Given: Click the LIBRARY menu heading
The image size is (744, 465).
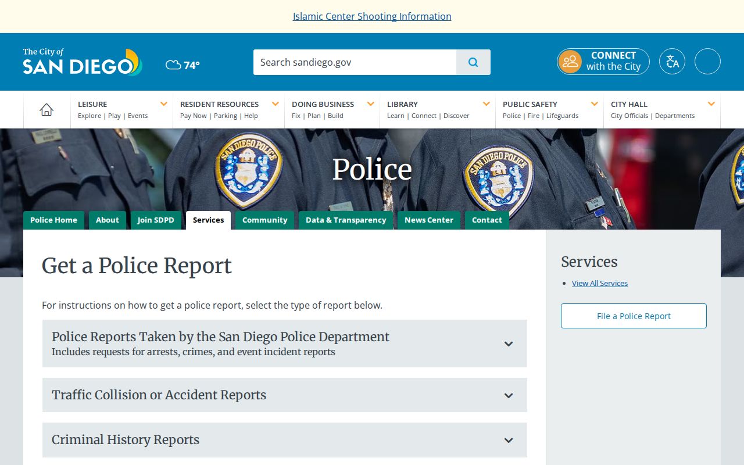Looking at the screenshot, I should (402, 104).
